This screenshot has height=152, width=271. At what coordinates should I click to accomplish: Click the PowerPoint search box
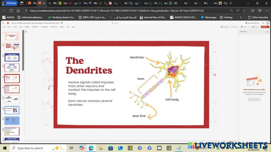pyautogui.click(x=133, y=23)
